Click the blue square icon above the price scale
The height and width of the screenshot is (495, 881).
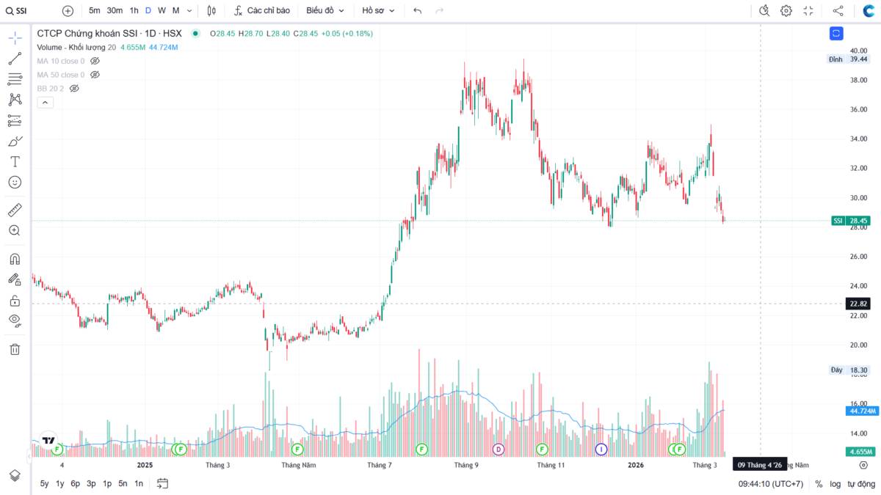836,33
